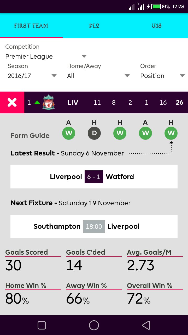The height and width of the screenshot is (335, 188).
Task: Select the First Team tab
Action: click(31, 26)
